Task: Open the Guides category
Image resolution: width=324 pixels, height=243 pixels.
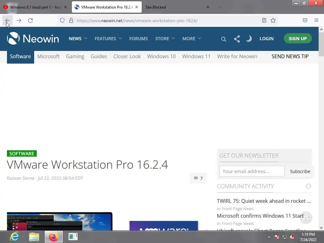Action: (99, 56)
